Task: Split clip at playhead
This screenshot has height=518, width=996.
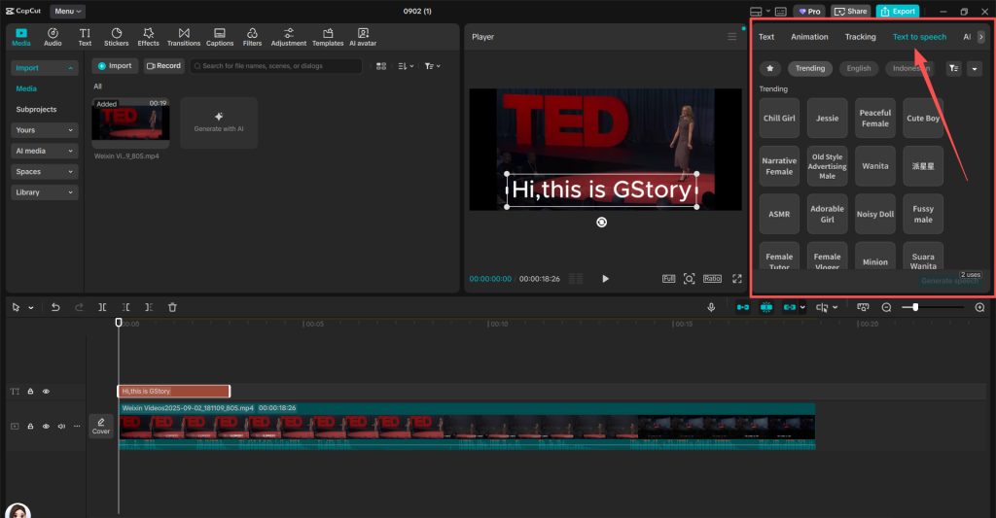Action: tap(102, 307)
